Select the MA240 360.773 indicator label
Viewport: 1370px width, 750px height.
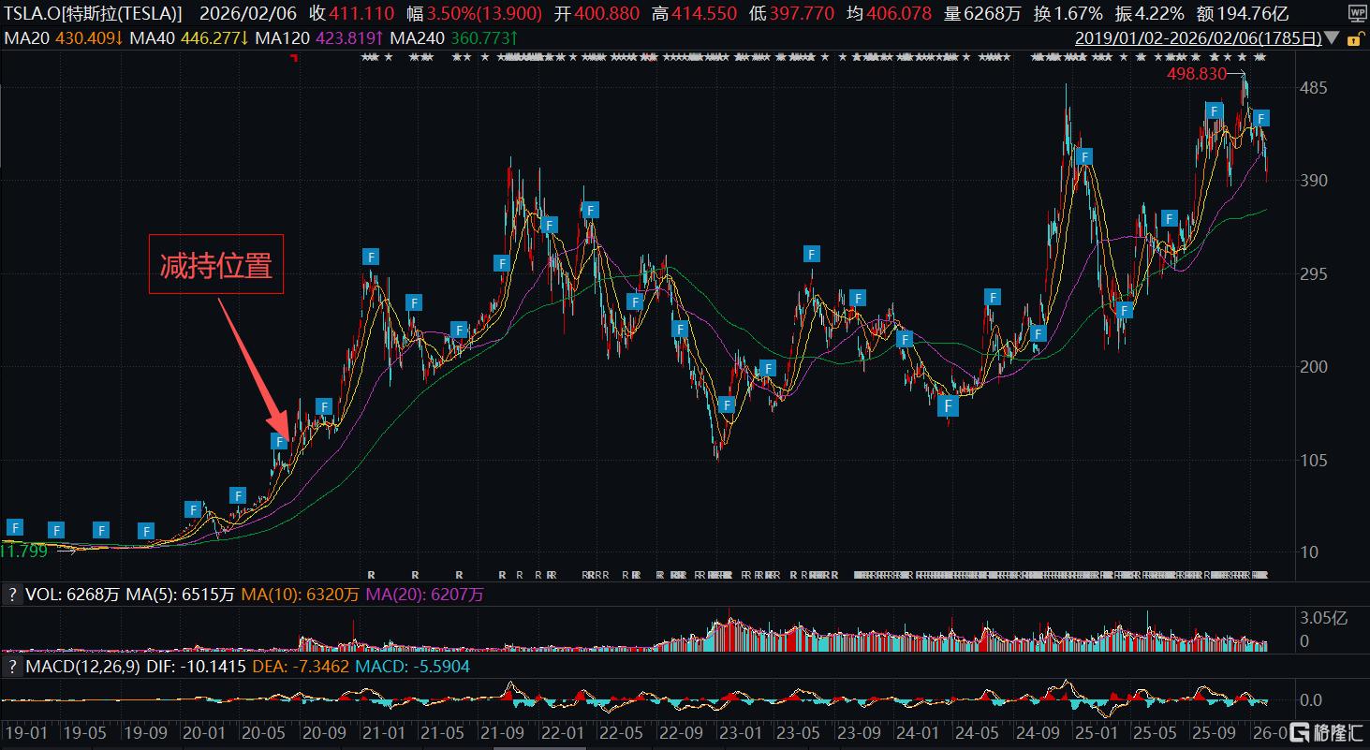[454, 38]
